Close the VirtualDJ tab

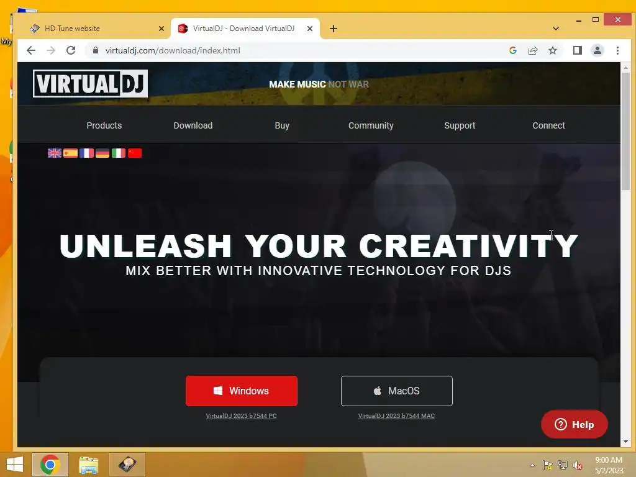(x=310, y=29)
